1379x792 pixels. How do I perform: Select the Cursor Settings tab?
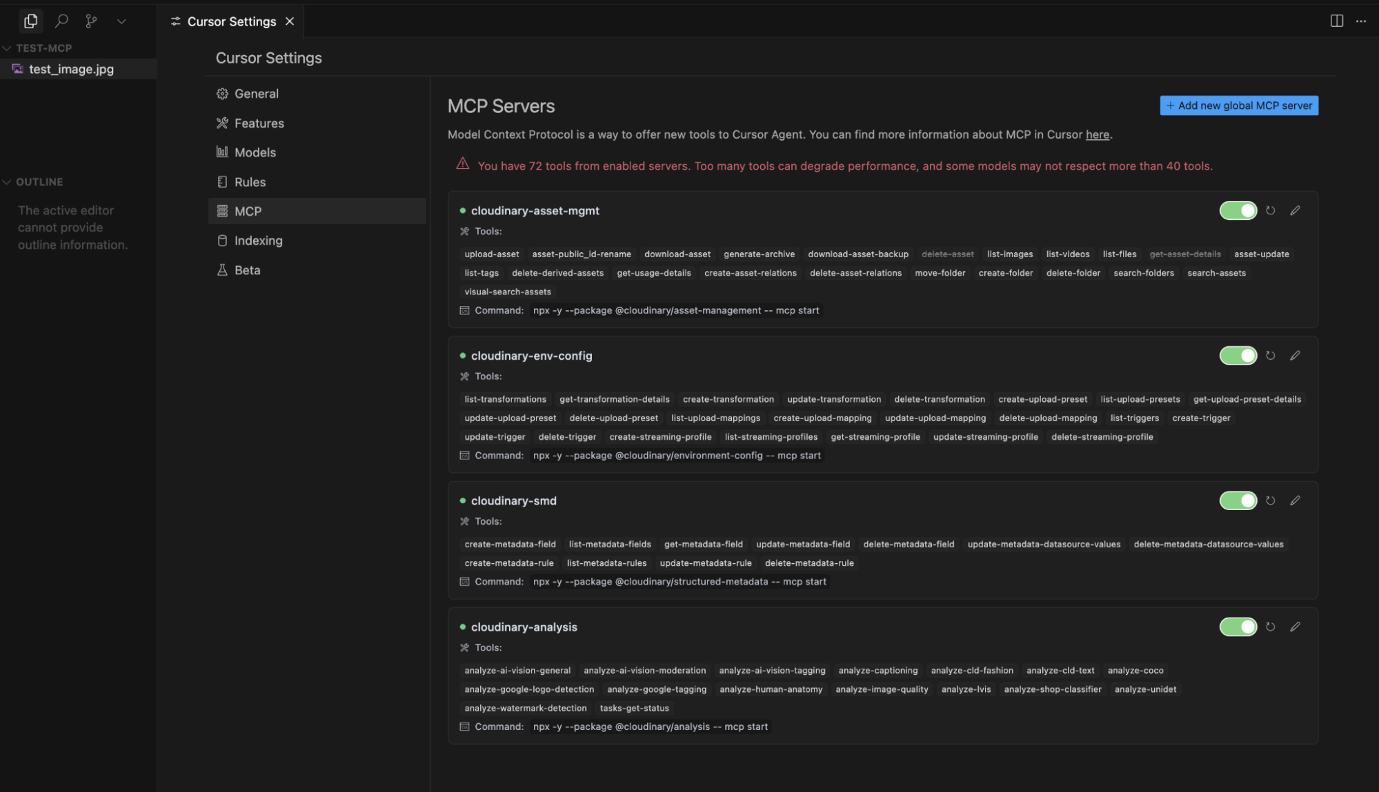(231, 21)
